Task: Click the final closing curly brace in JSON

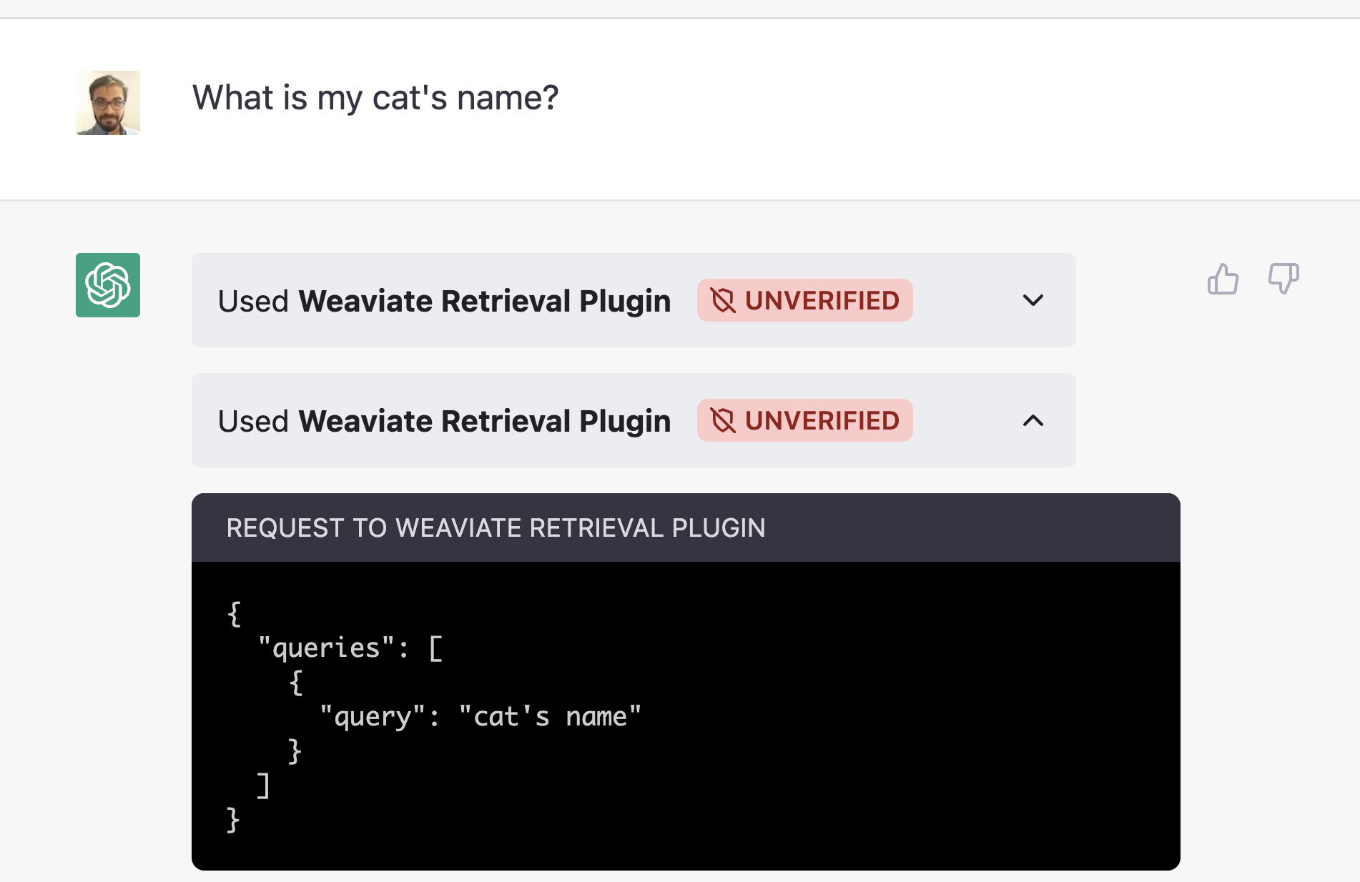Action: [233, 820]
